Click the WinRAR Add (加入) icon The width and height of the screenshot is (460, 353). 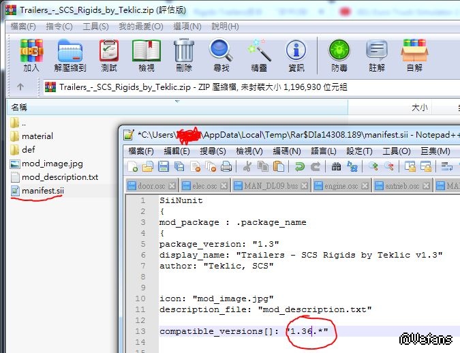(31, 55)
